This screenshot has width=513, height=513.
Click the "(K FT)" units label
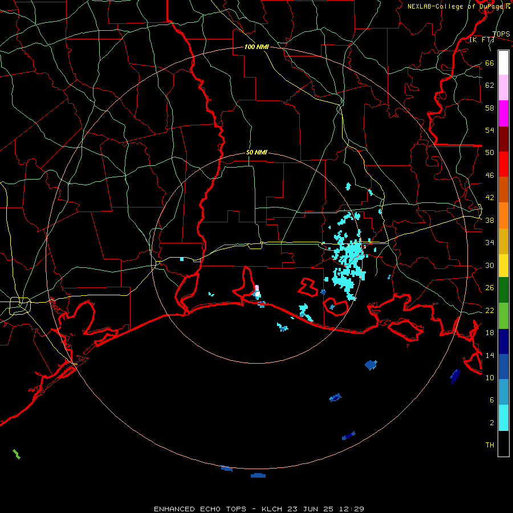point(482,39)
